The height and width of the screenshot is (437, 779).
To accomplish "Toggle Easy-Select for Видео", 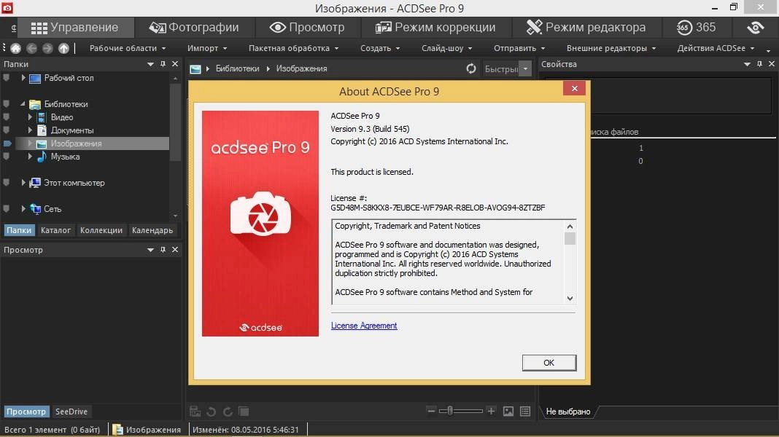I will [6, 117].
